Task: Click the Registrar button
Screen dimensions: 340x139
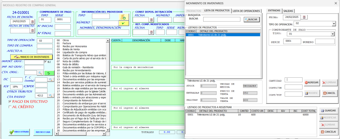Action: click(19, 132)
